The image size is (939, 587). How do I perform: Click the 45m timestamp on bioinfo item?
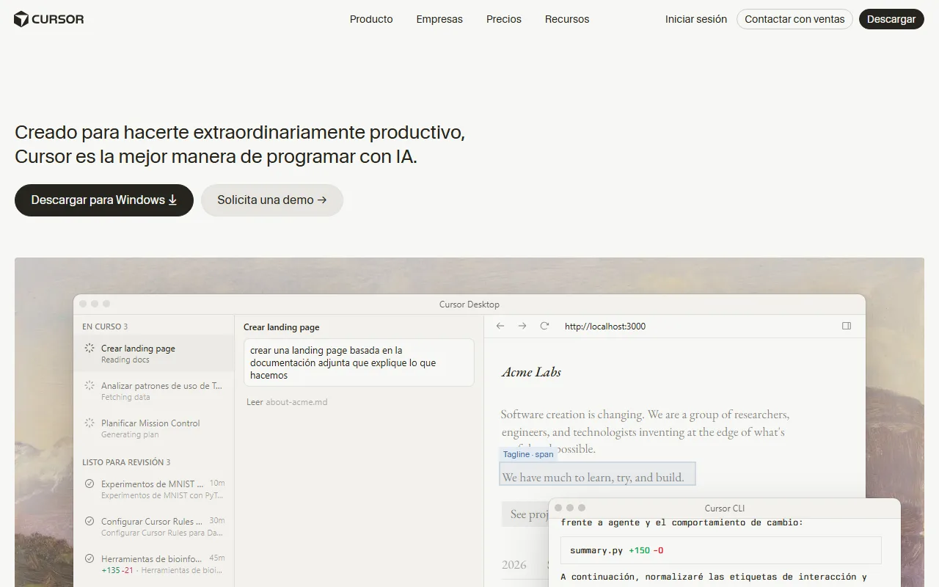tap(217, 558)
